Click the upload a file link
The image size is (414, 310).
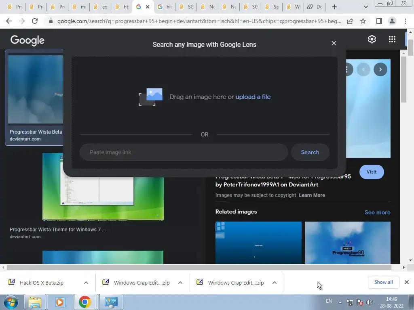pos(253,97)
